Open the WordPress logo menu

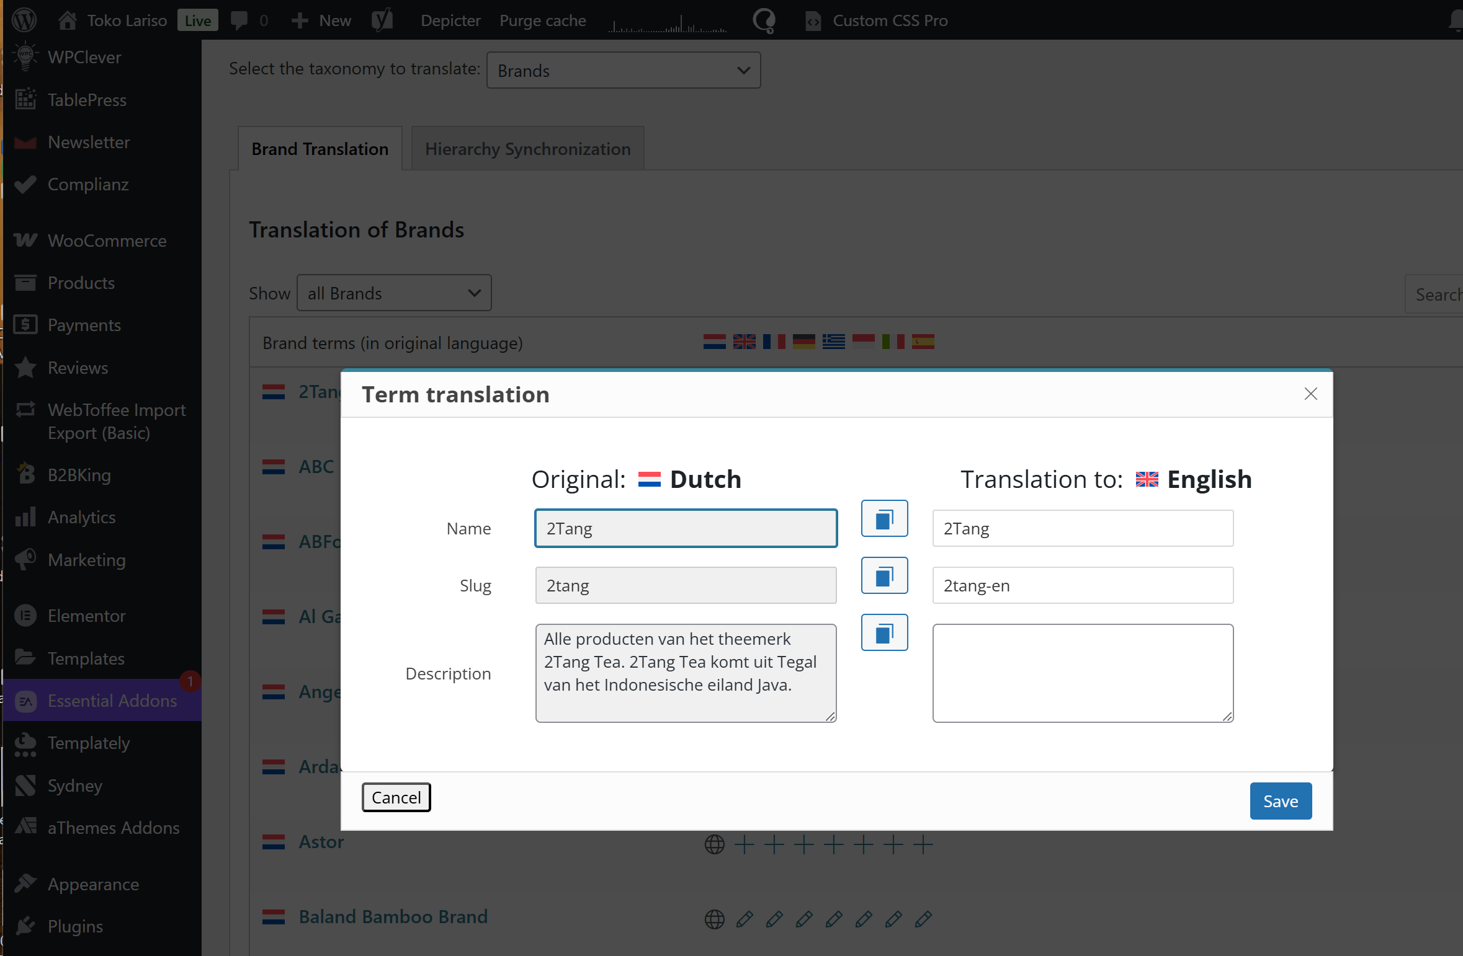click(x=24, y=20)
